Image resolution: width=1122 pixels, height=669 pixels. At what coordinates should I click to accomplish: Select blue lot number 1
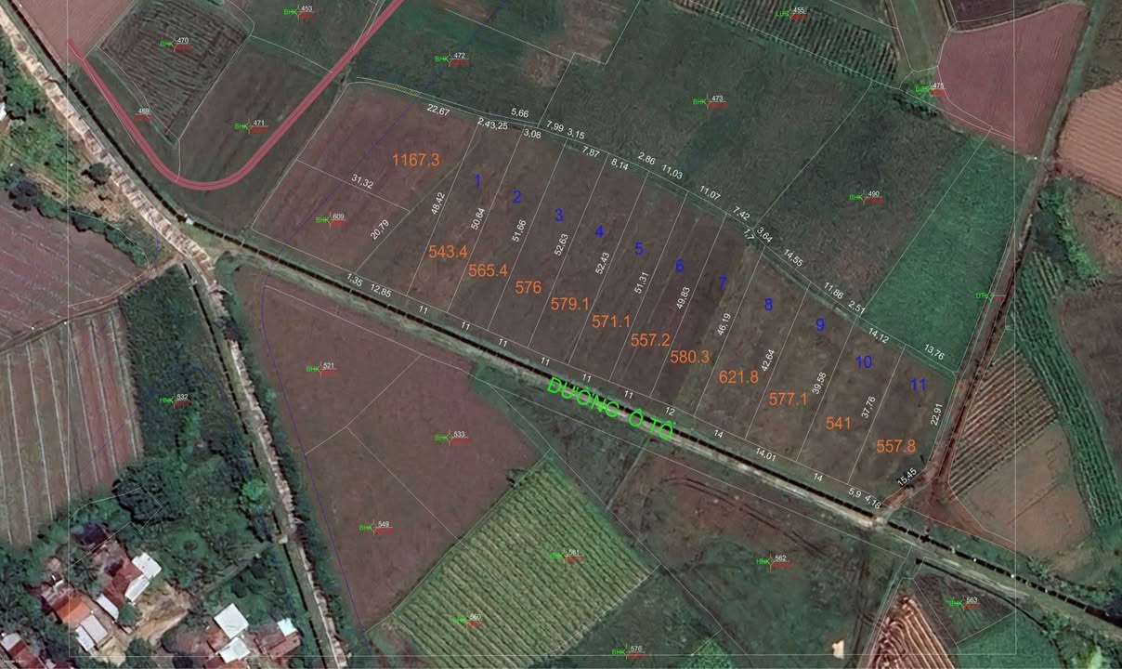click(477, 180)
